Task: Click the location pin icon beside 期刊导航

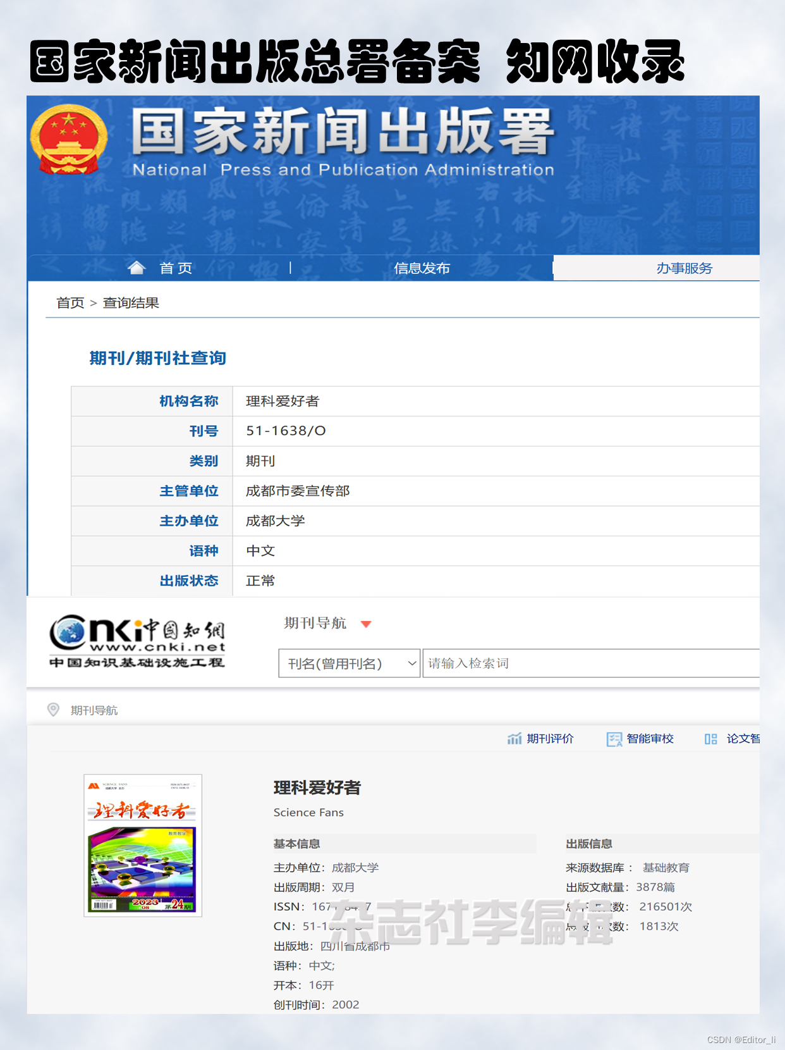Action: 53,710
